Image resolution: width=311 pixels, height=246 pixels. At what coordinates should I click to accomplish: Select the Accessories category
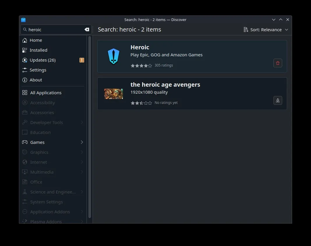click(53, 112)
